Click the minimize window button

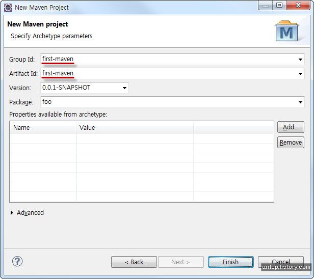(266, 5)
